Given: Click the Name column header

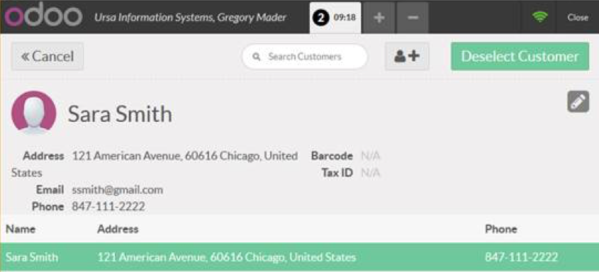Looking at the screenshot, I should pos(21,229).
